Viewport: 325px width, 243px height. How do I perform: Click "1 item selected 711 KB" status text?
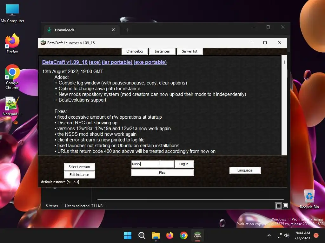(83, 206)
